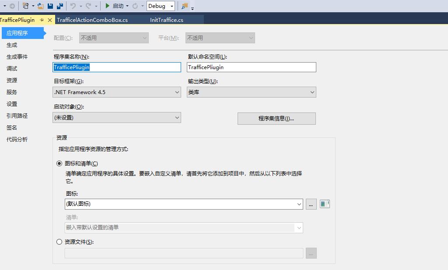Click the refresh/restart circular arrow icon

click(135, 6)
